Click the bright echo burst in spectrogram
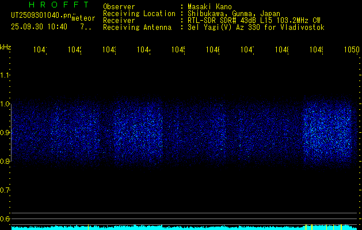Screen dimensions: 362x230 326,132
